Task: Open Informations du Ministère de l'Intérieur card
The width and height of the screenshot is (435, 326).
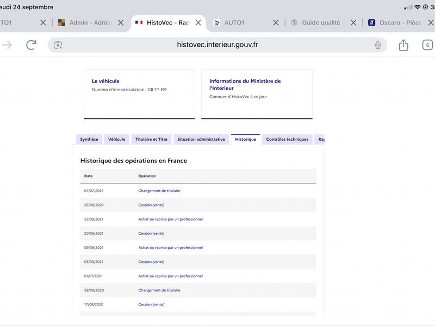Action: click(257, 94)
